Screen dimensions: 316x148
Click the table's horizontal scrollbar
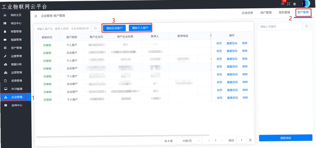pyautogui.click(x=123, y=137)
